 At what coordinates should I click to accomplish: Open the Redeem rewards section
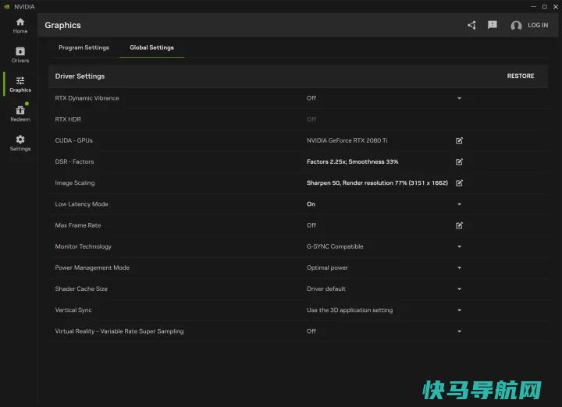(x=20, y=113)
